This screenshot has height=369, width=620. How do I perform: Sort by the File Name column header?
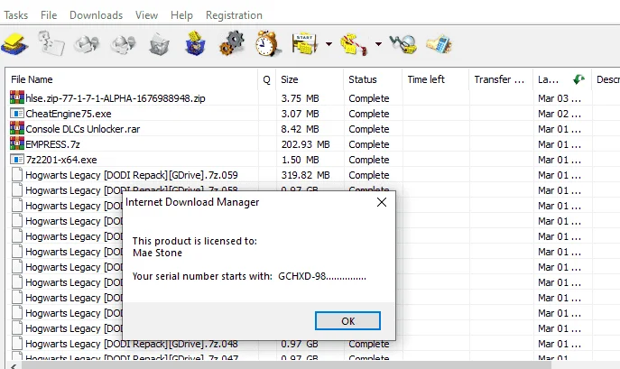click(133, 79)
